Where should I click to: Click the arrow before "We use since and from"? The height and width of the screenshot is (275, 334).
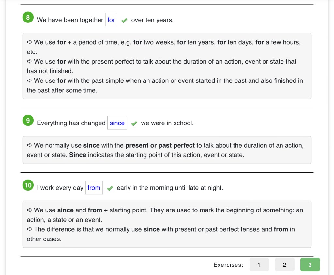click(29, 210)
